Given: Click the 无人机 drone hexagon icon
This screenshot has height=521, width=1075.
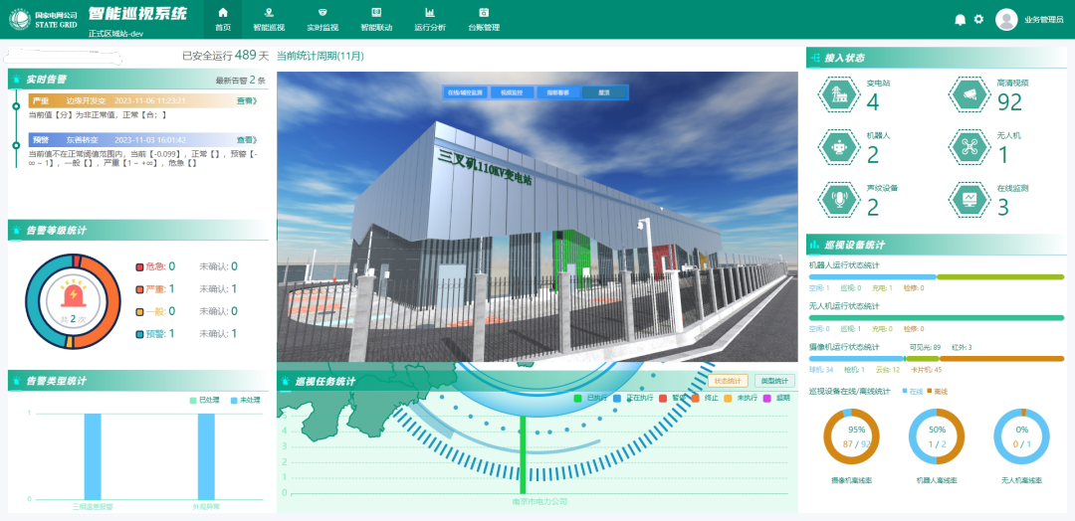Looking at the screenshot, I should (x=969, y=146).
